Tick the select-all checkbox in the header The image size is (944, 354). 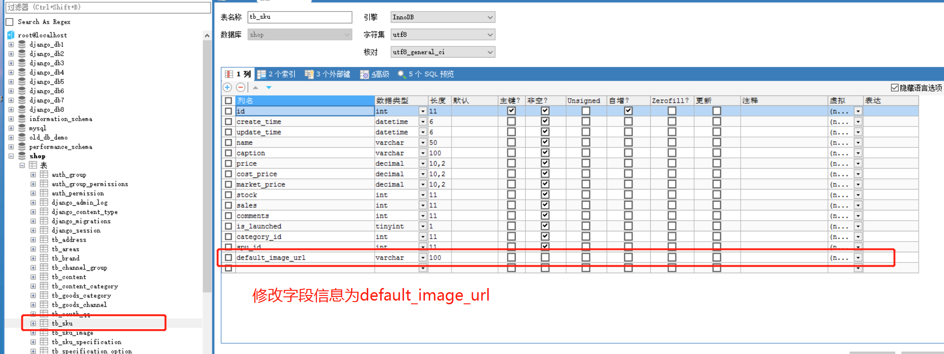pyautogui.click(x=228, y=100)
